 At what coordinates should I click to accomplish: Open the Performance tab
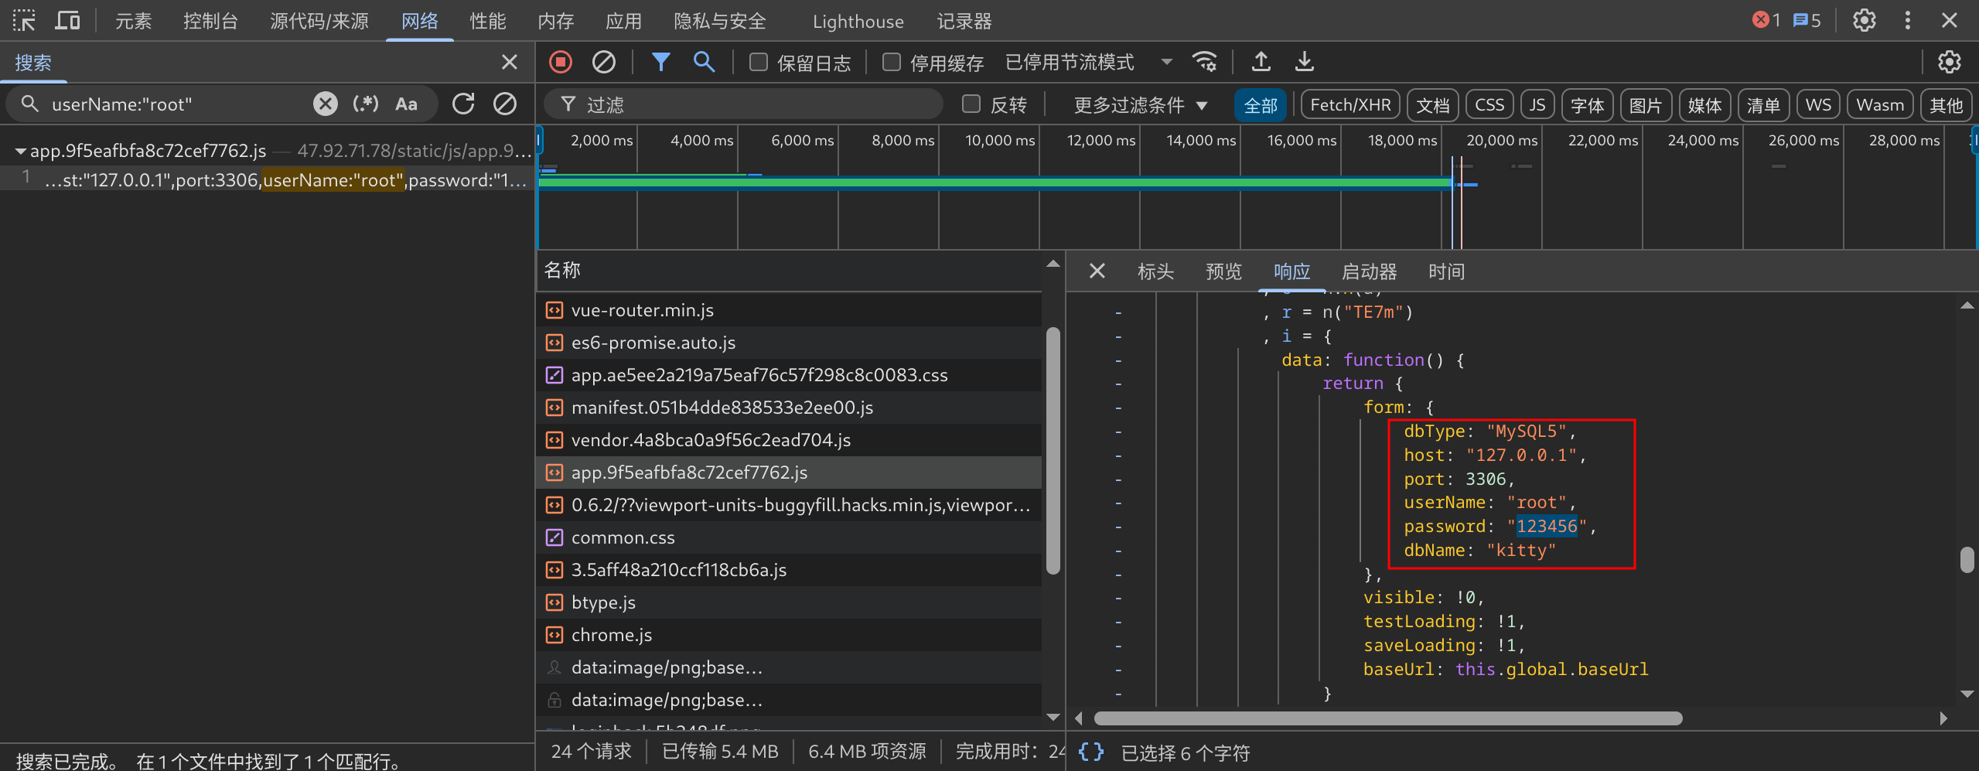(x=488, y=21)
